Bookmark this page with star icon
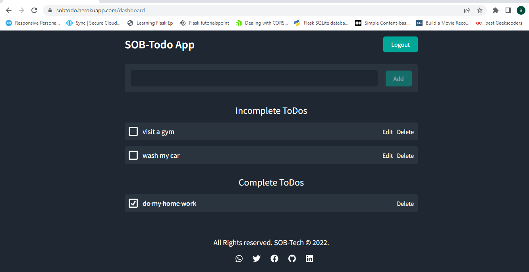Image resolution: width=529 pixels, height=272 pixels. tap(480, 10)
